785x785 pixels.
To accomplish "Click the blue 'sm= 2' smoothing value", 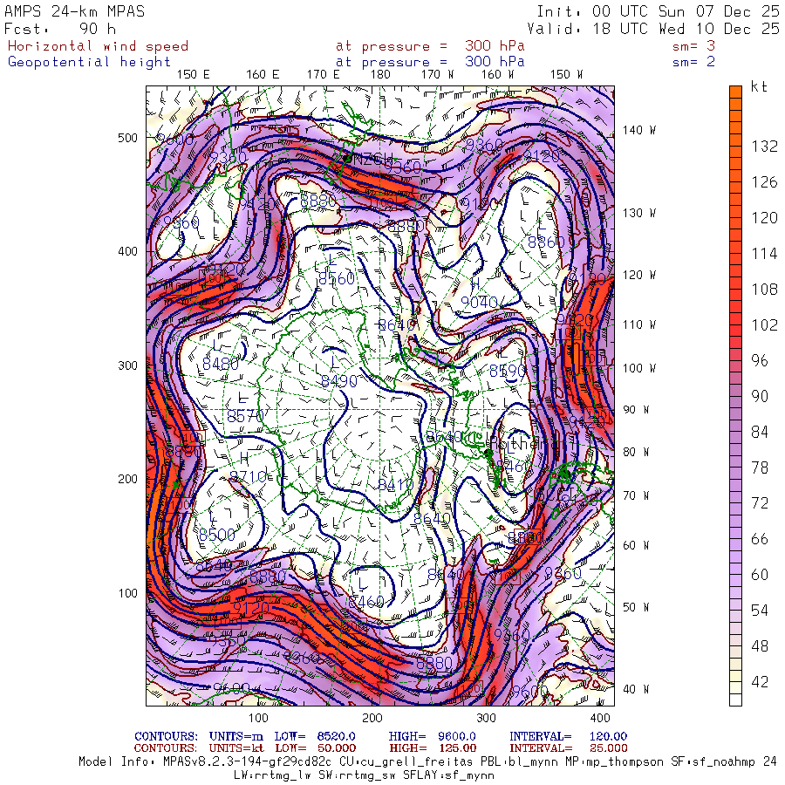I will pos(694,62).
